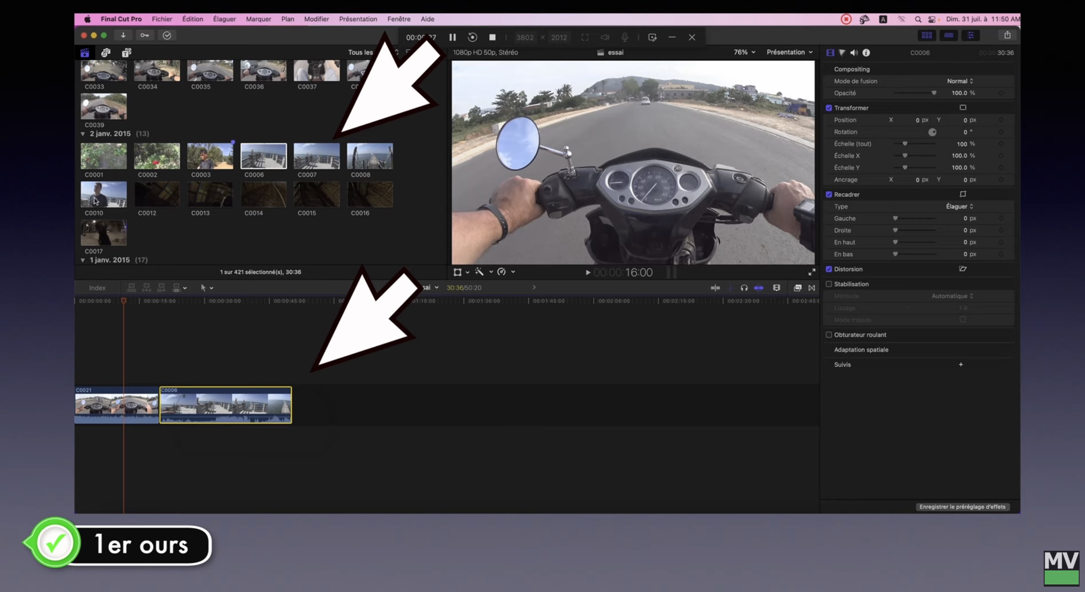This screenshot has width=1085, height=592.
Task: Open the Recadrer Type Élaguer dropdown
Action: [959, 206]
